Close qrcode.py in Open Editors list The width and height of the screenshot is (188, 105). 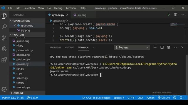[x=15, y=25]
